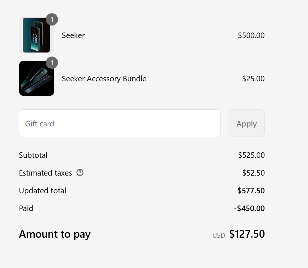Click the USD $127.50 amount

tap(239, 234)
